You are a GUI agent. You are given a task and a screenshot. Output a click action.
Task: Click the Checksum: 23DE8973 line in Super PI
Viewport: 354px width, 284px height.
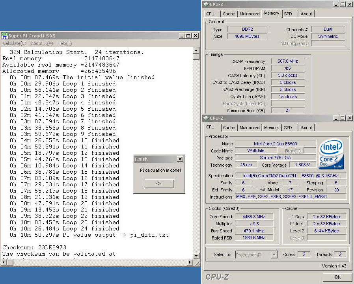click(x=34, y=247)
